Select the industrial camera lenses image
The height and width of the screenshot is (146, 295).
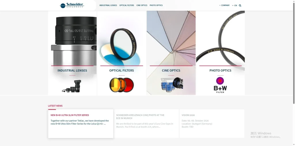pyautogui.click(x=72, y=86)
